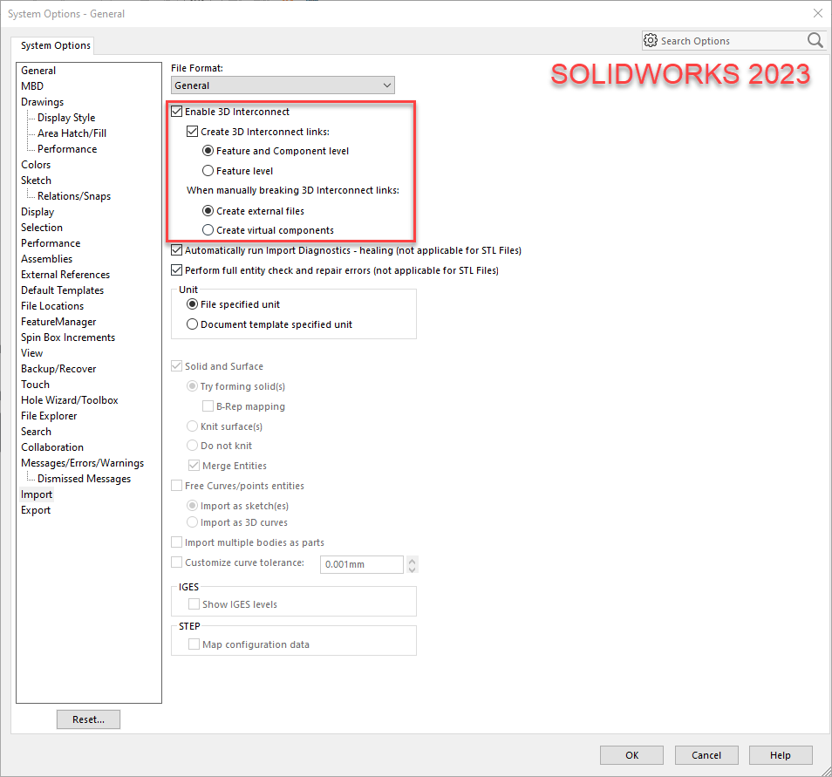Image resolution: width=832 pixels, height=777 pixels.
Task: Toggle Show IGES levels checkbox
Action: click(194, 604)
